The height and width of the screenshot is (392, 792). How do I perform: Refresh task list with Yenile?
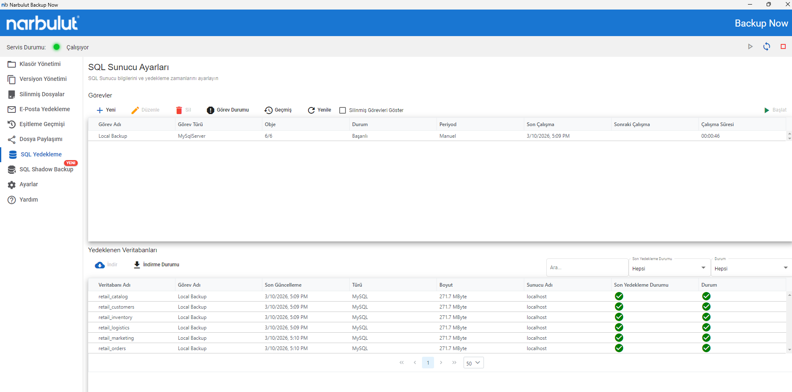coord(319,110)
